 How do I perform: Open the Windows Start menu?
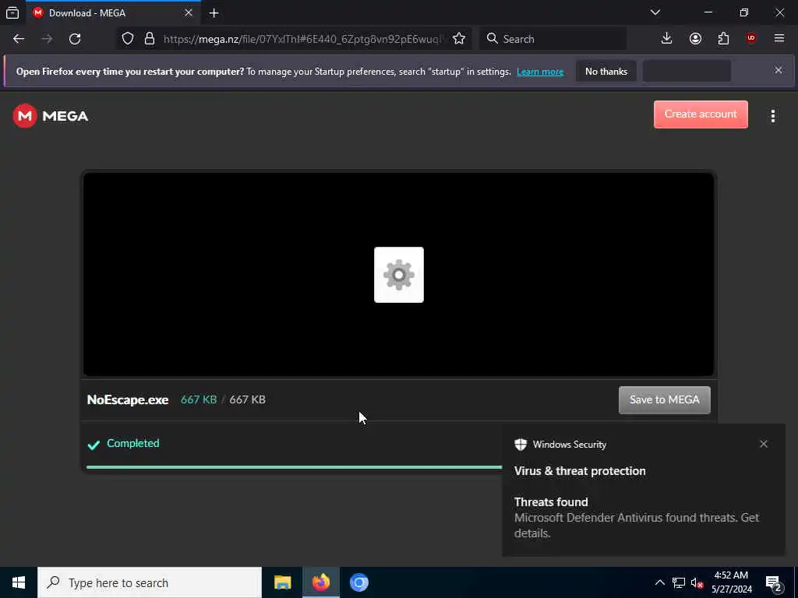click(19, 582)
